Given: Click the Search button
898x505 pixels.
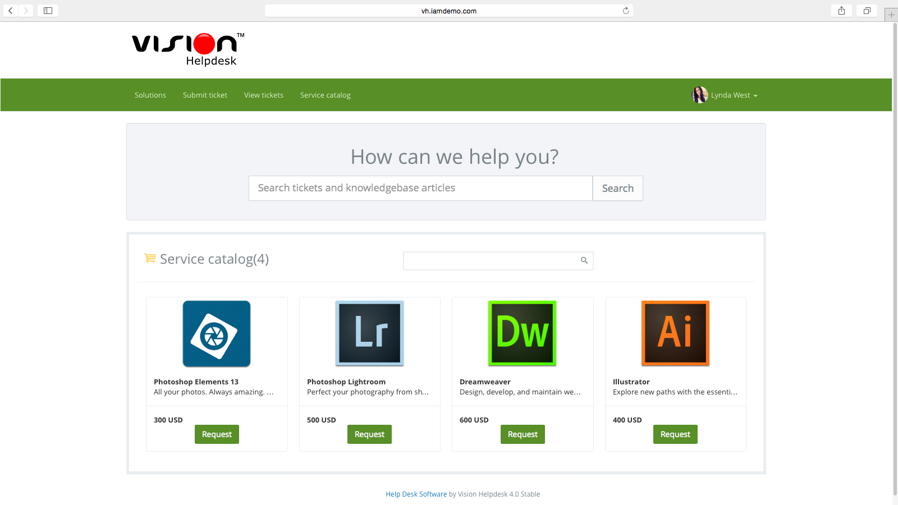Looking at the screenshot, I should [x=618, y=188].
